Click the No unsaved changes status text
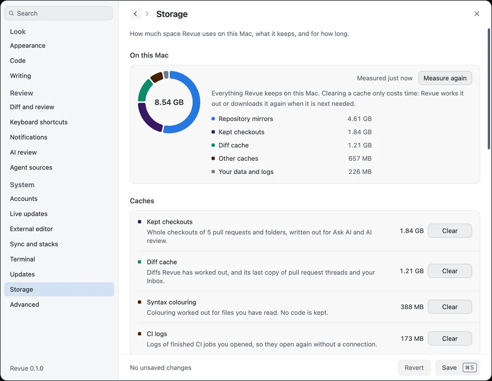 pos(161,367)
